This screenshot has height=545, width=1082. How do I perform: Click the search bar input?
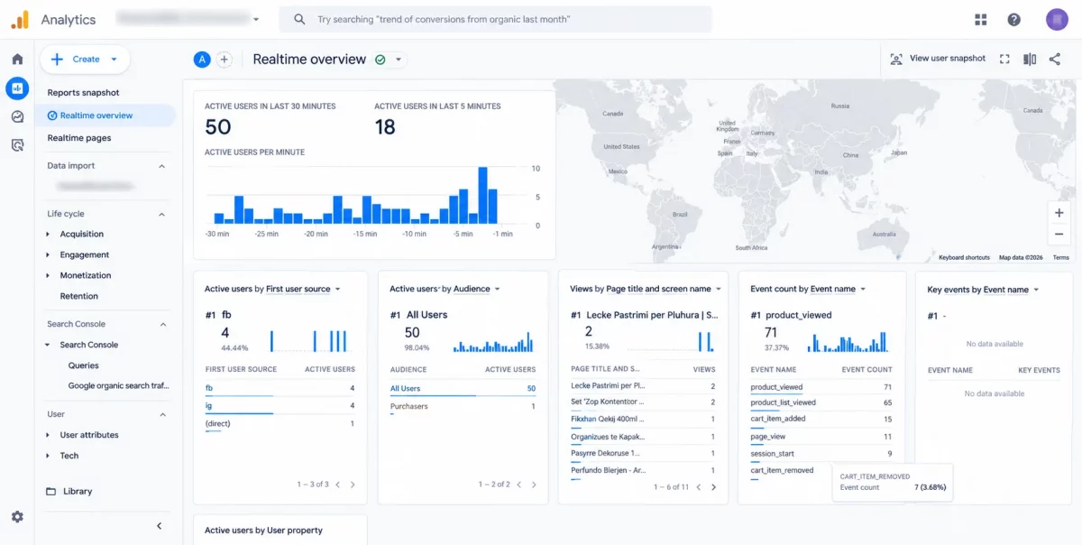pos(495,19)
